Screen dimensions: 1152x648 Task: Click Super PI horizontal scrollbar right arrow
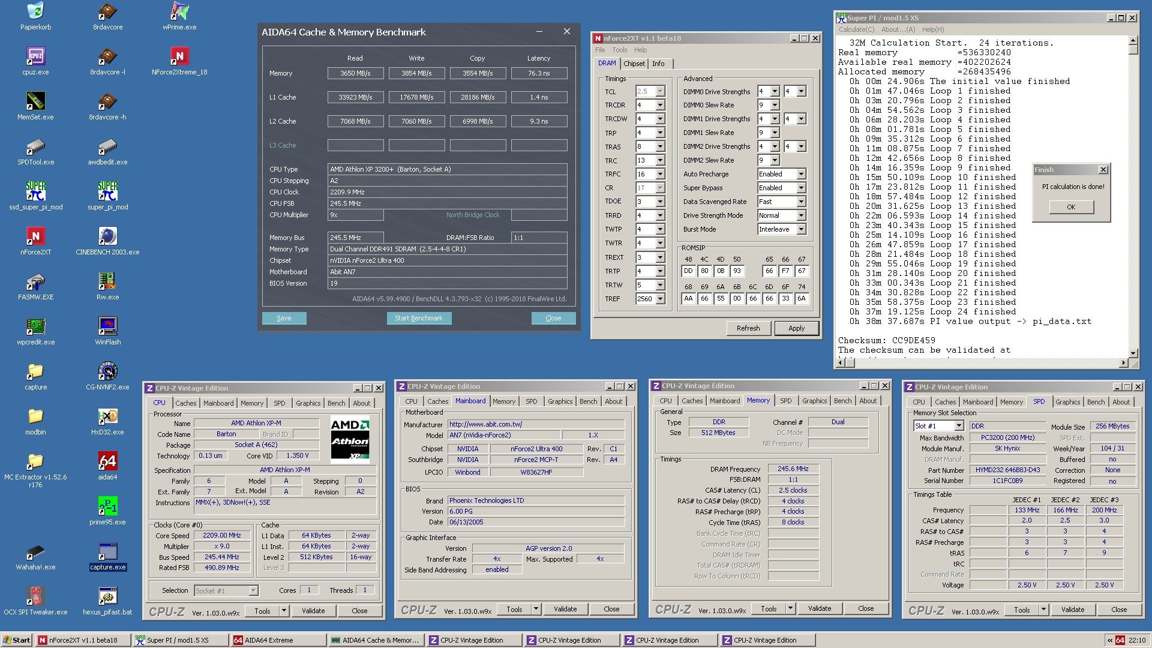(1124, 362)
